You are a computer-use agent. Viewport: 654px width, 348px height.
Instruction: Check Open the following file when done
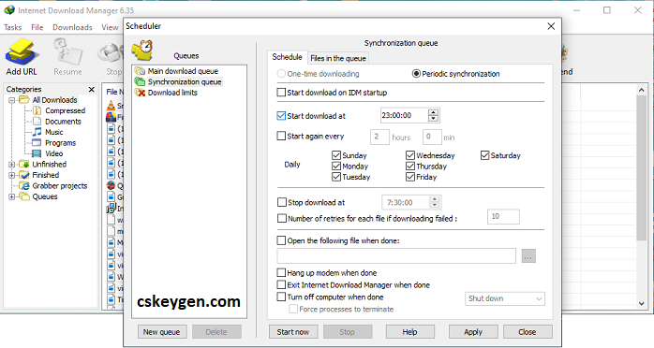pos(281,240)
